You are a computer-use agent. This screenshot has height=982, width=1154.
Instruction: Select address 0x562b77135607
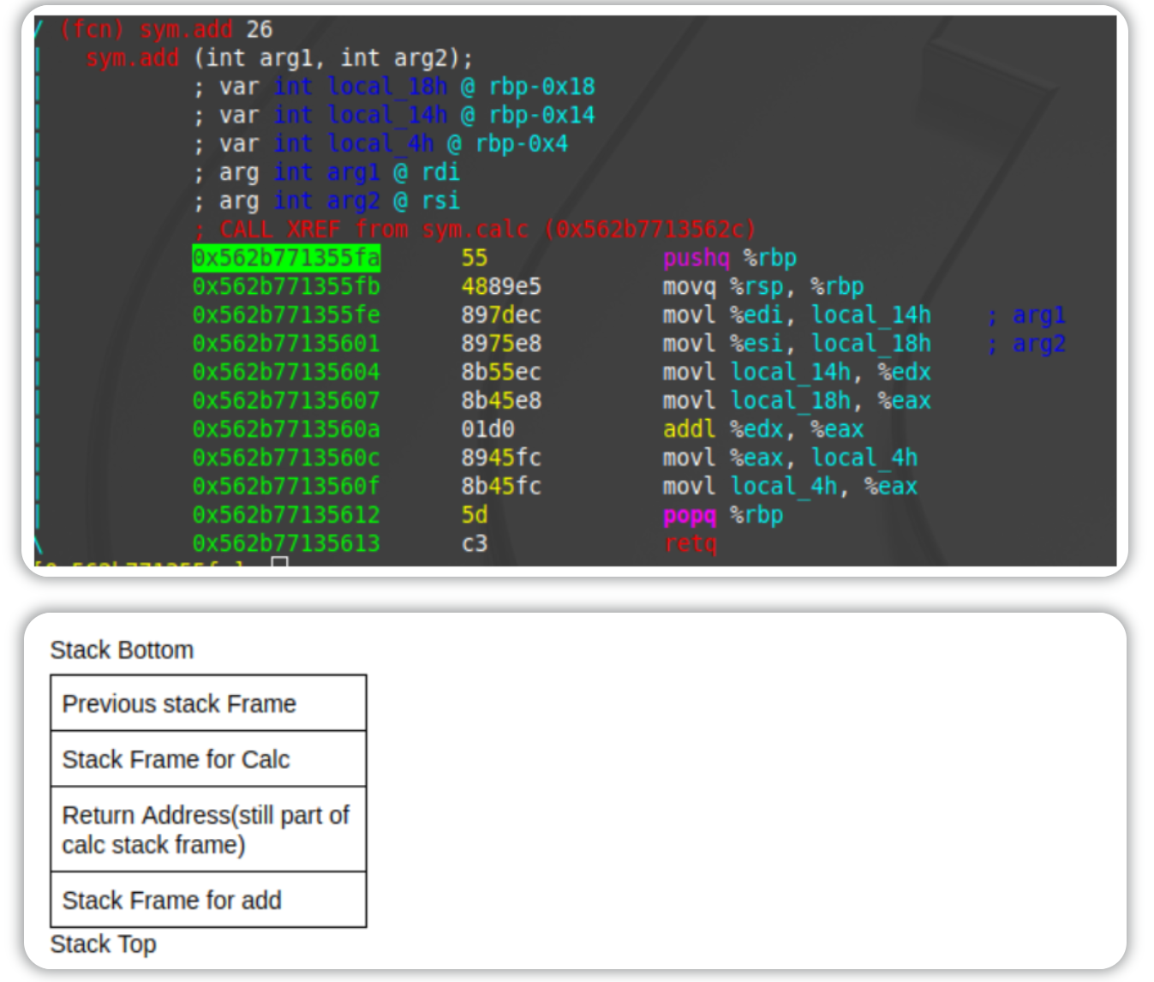286,400
